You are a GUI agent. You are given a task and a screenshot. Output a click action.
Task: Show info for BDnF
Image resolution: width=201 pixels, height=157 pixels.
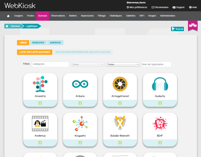[x=160, y=142]
